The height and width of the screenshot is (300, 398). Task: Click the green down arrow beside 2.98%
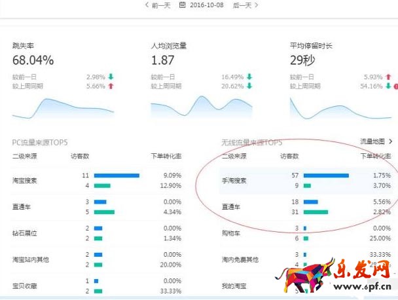tap(111, 77)
